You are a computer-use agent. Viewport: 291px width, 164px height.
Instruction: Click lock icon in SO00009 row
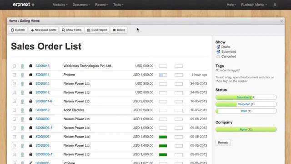point(30,119)
